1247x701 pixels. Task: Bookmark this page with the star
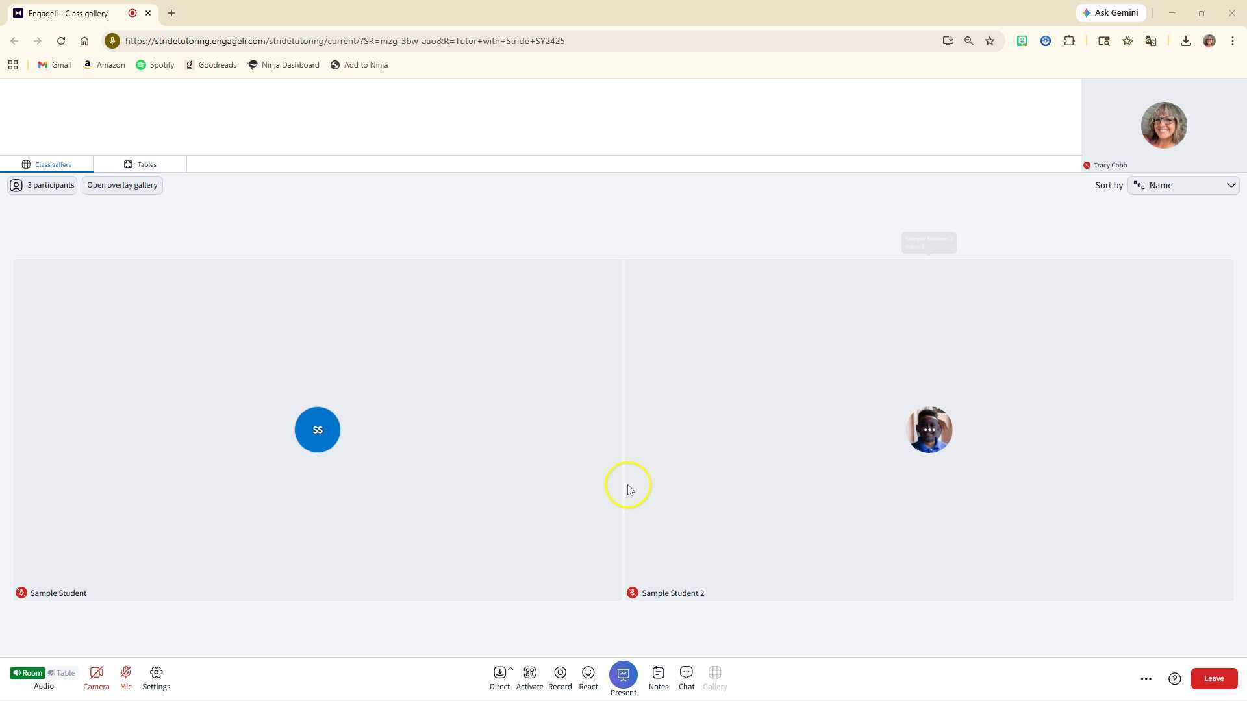click(990, 41)
